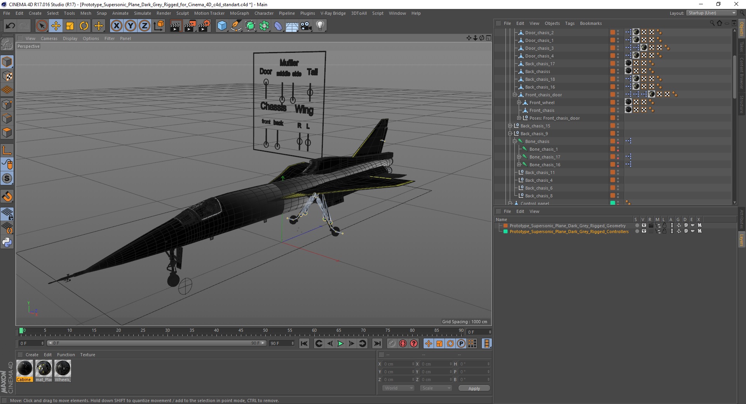Image resolution: width=746 pixels, height=404 pixels.
Task: Open the Layers side tab
Action: coord(741,240)
